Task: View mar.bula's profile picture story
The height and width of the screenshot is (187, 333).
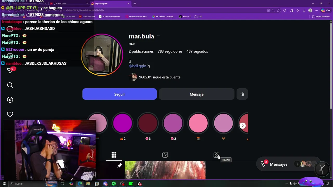Action: click(102, 55)
